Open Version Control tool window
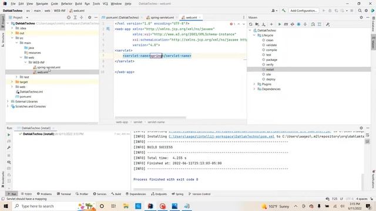376x211 pixels. [x=199, y=194]
